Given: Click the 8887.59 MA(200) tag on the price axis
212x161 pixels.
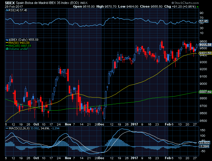Looking at the screenshot, I should [x=205, y=92].
